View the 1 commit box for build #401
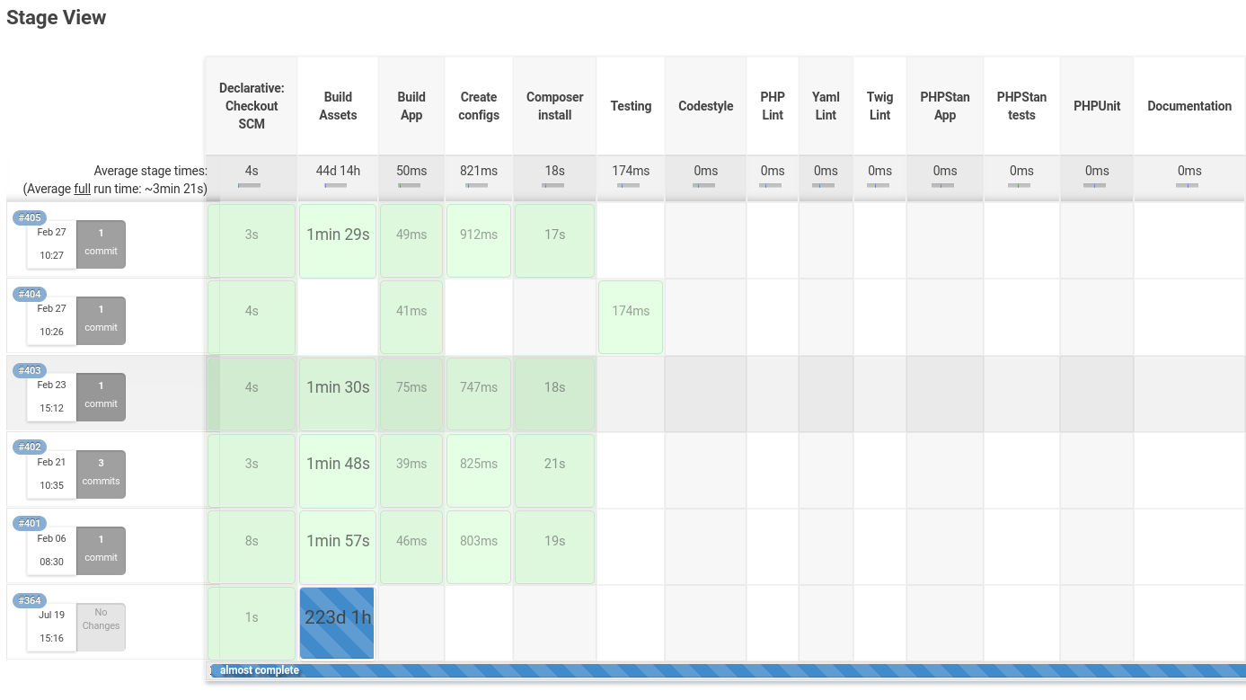 (101, 550)
